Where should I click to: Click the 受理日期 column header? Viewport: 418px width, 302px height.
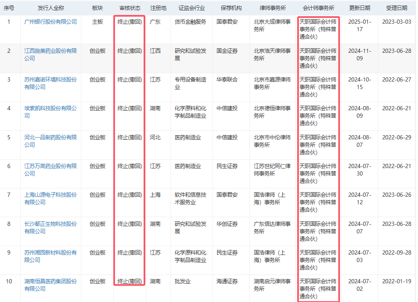pos(397,8)
